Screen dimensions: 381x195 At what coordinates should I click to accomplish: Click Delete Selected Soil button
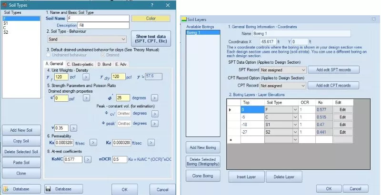click(x=21, y=152)
